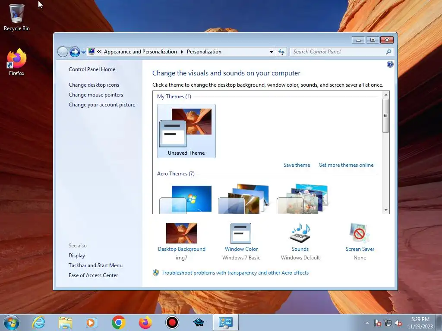
Task: Click the red record app taskbar icon
Action: point(172,322)
